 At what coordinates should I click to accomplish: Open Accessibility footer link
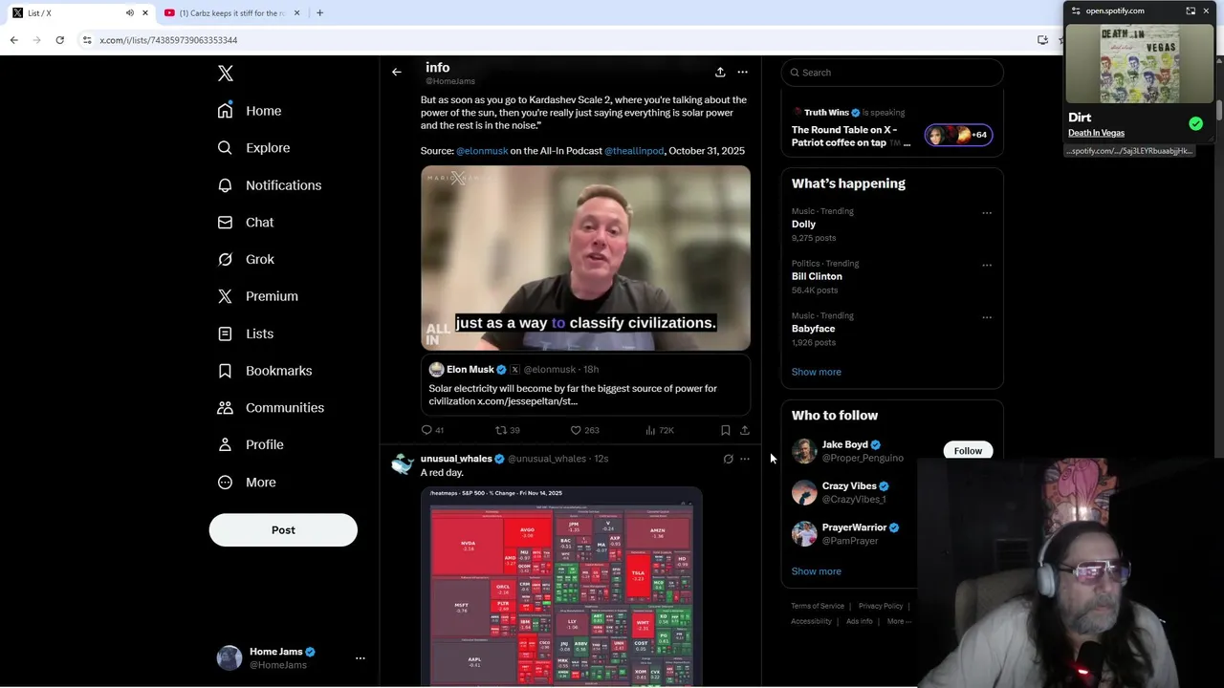click(811, 621)
